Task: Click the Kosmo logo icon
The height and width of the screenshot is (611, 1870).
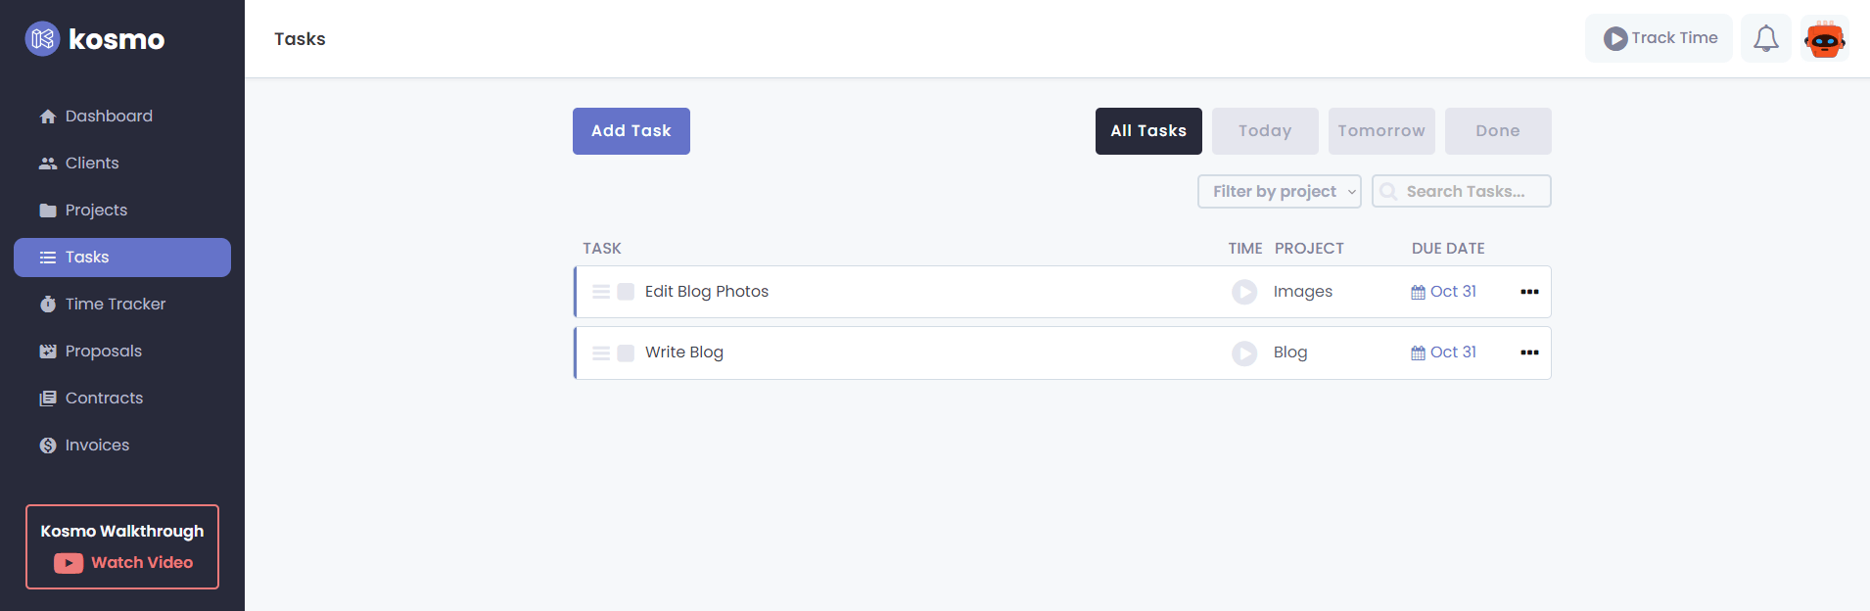Action: 42,39
